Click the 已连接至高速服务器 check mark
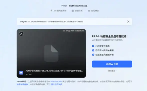 point(93,55)
